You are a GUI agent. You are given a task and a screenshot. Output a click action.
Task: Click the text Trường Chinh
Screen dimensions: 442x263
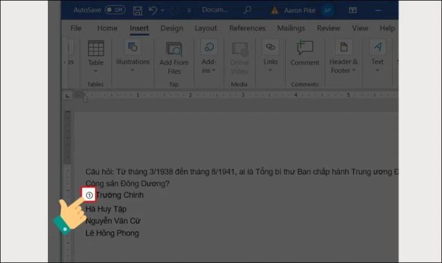[120, 195]
